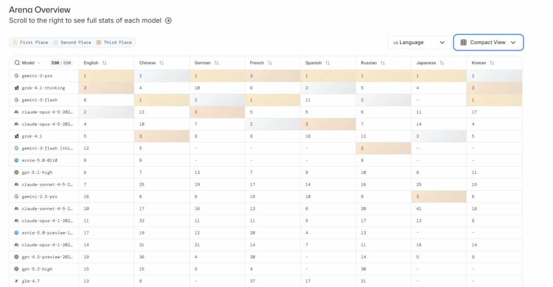Open the Compact View dropdown
The height and width of the screenshot is (287, 553).
(488, 42)
